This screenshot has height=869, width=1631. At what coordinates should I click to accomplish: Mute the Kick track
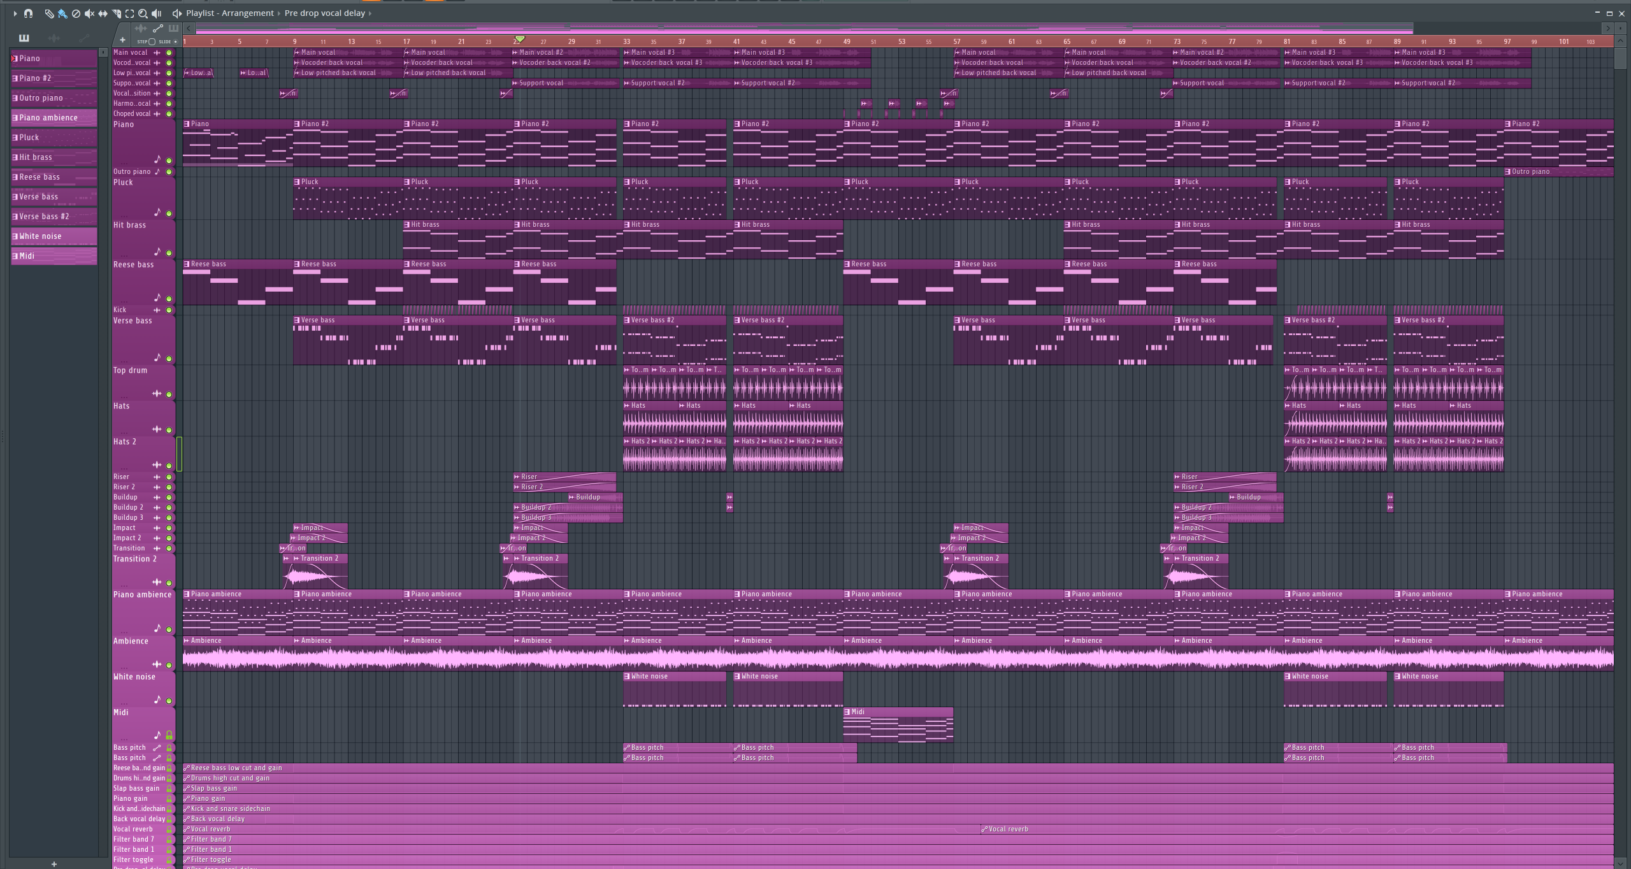(169, 310)
